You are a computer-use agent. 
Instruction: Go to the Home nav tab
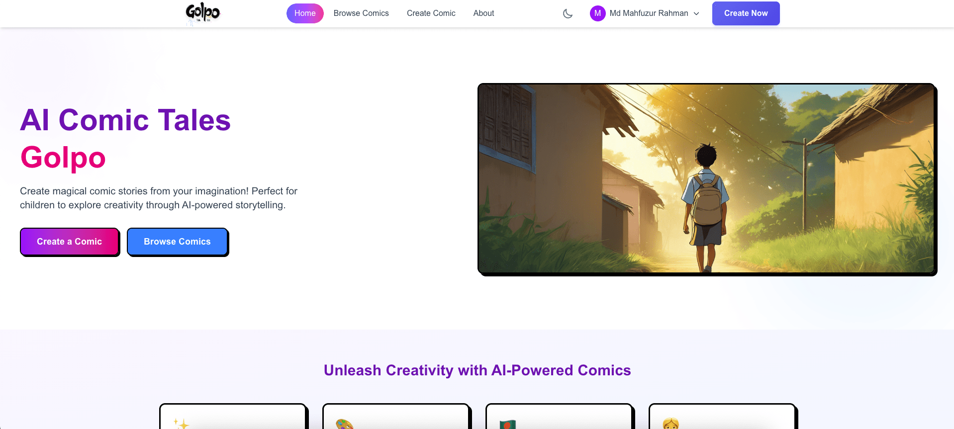tap(305, 13)
